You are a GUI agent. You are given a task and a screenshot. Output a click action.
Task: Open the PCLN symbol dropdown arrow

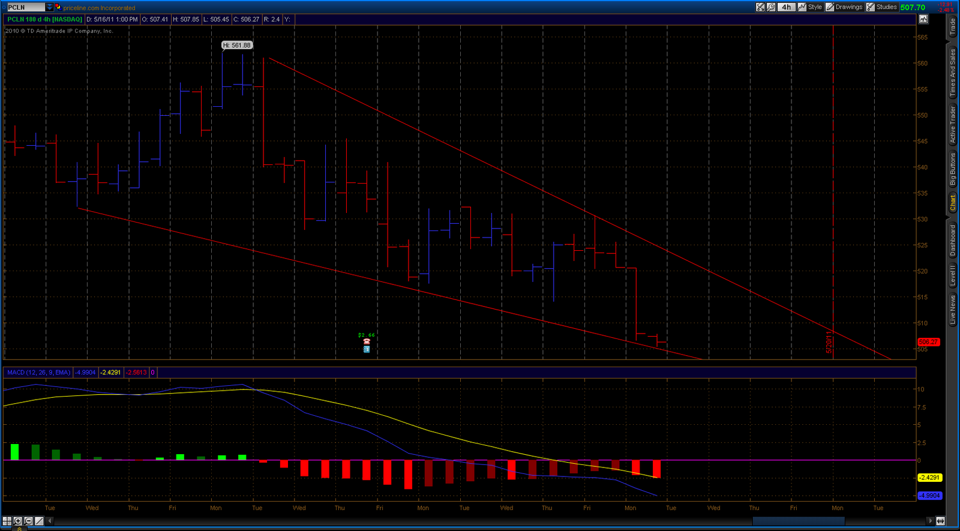[49, 7]
